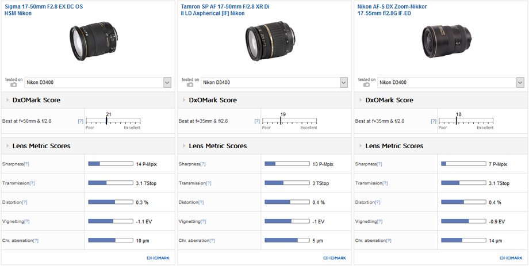Click the Tamron lens product photo
The image size is (529, 266).
point(270,42)
